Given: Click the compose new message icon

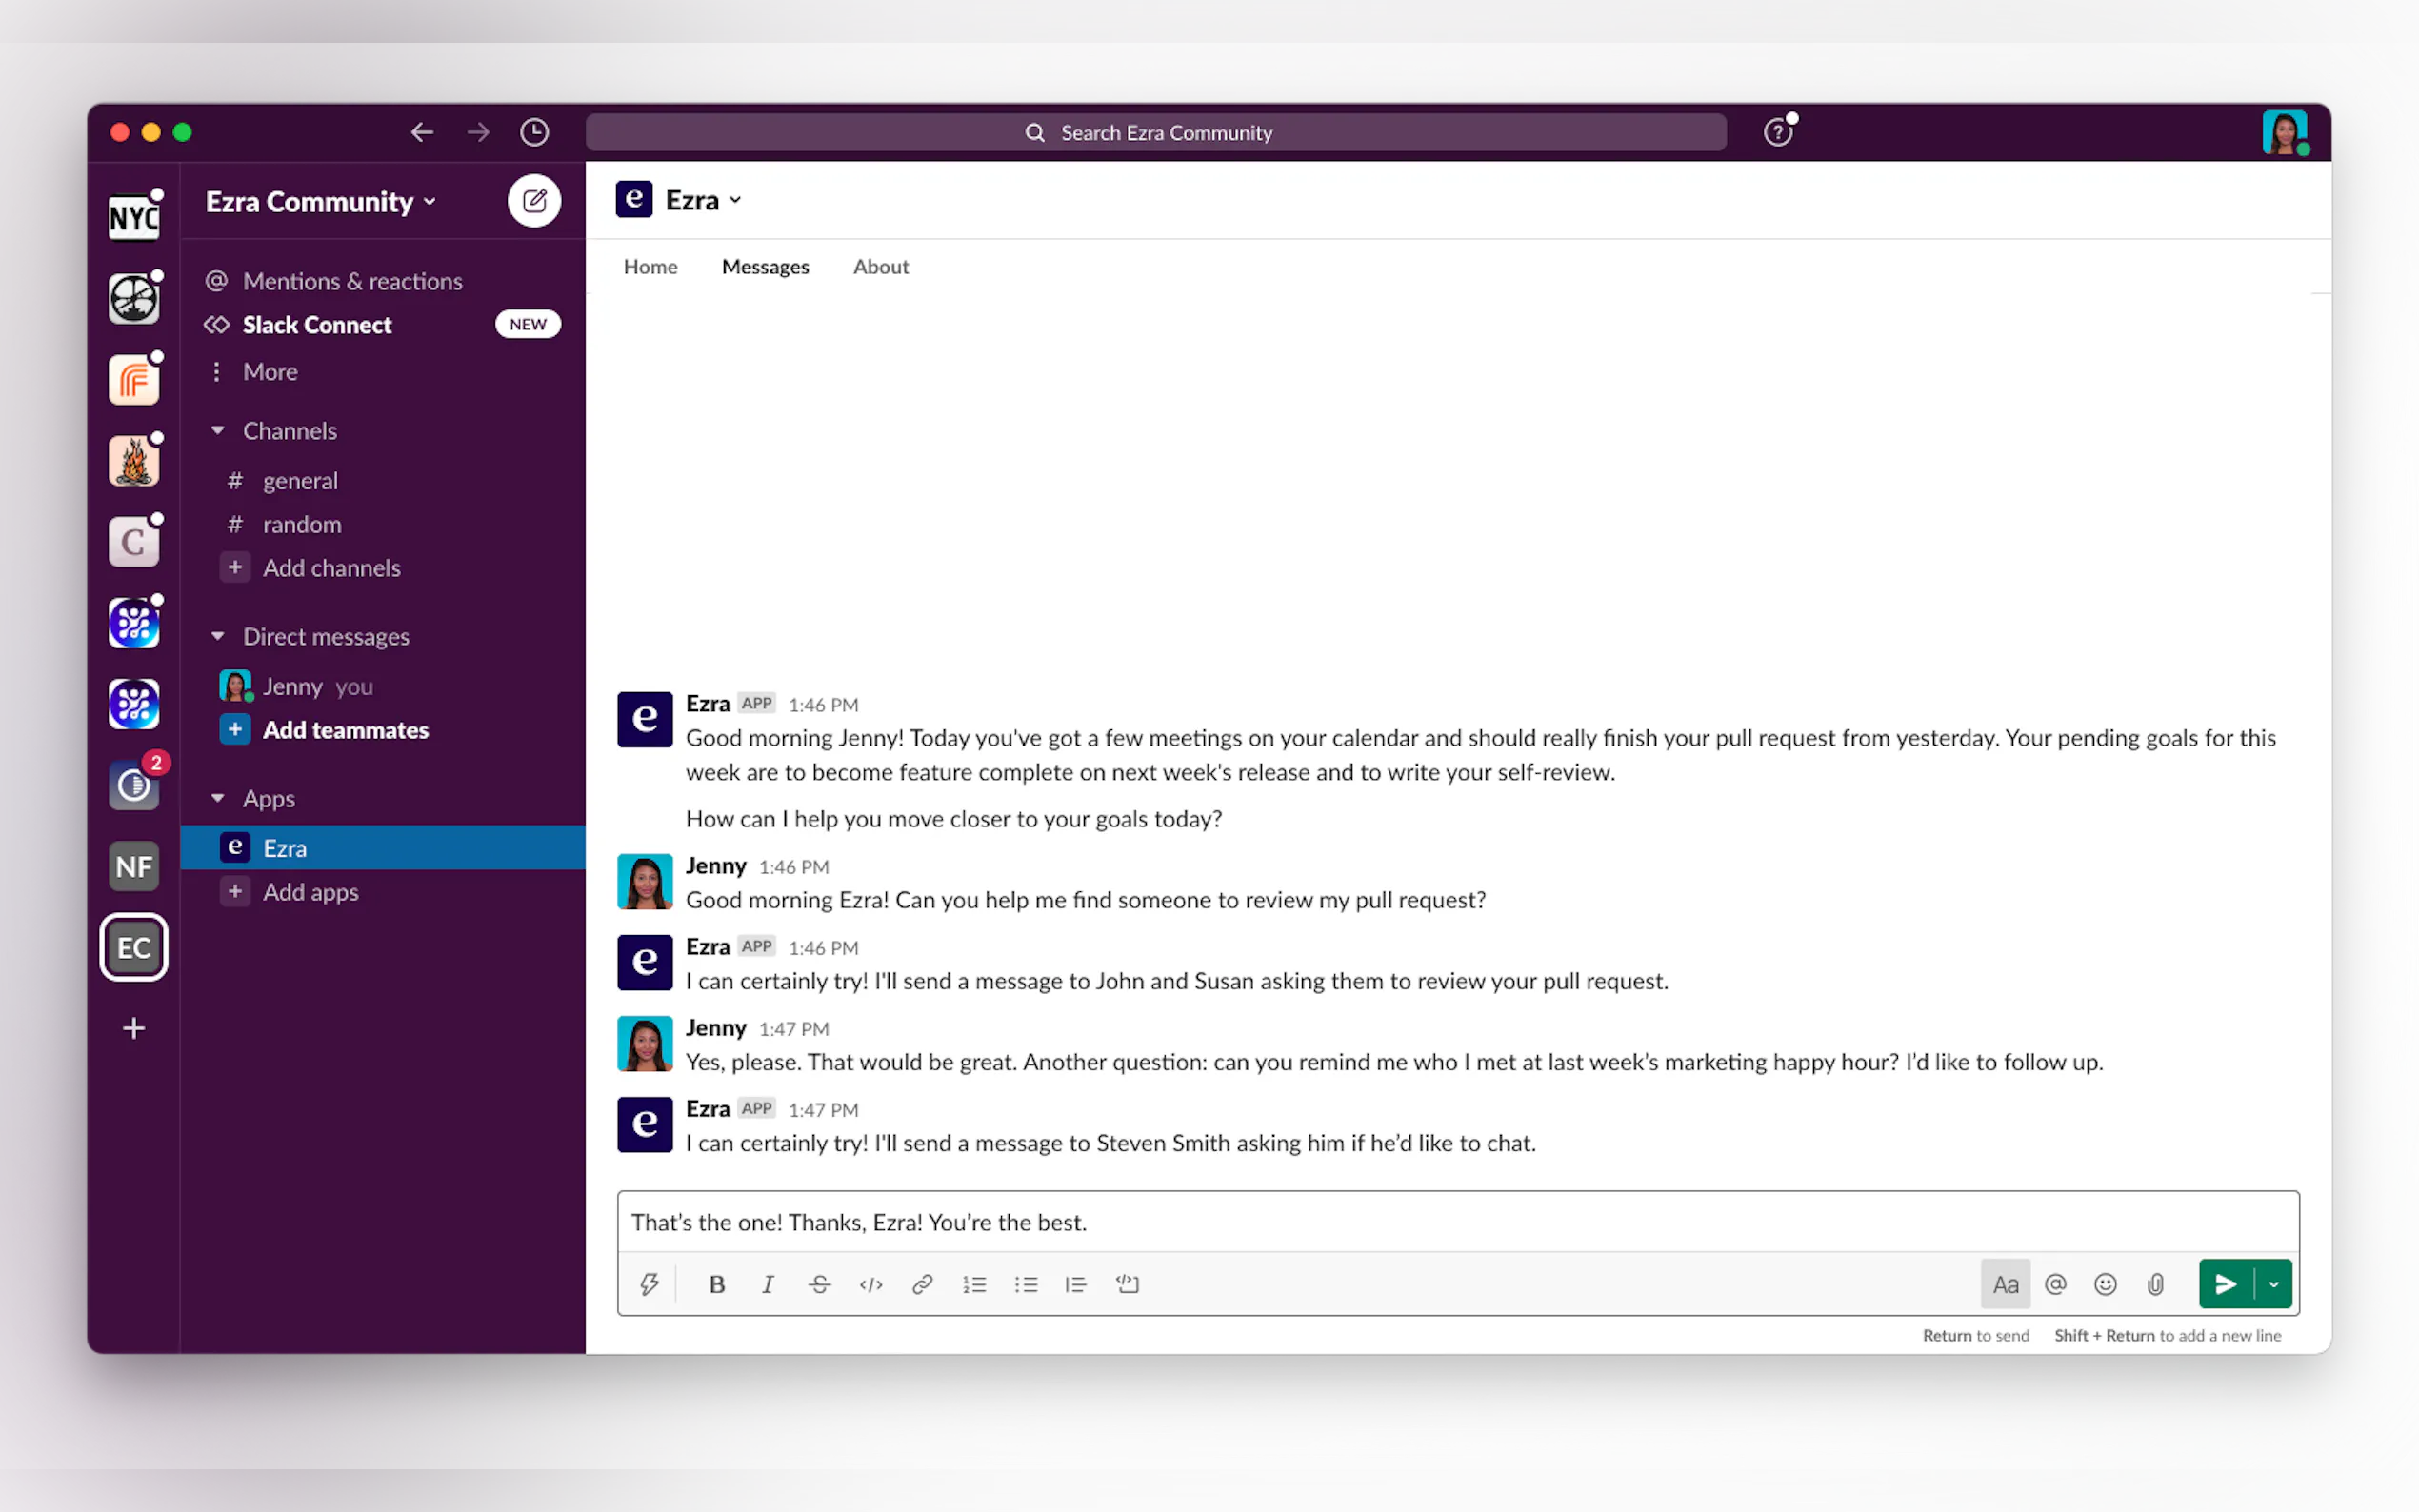Looking at the screenshot, I should pyautogui.click(x=534, y=201).
